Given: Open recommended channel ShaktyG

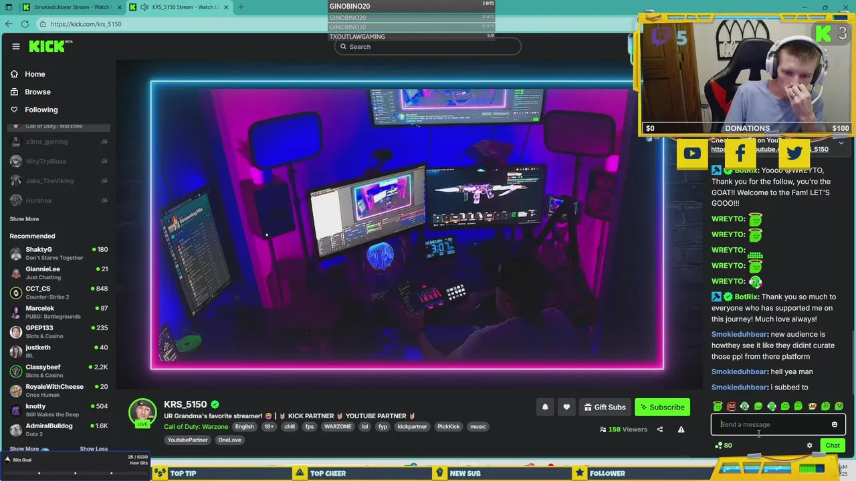Looking at the screenshot, I should coord(59,253).
